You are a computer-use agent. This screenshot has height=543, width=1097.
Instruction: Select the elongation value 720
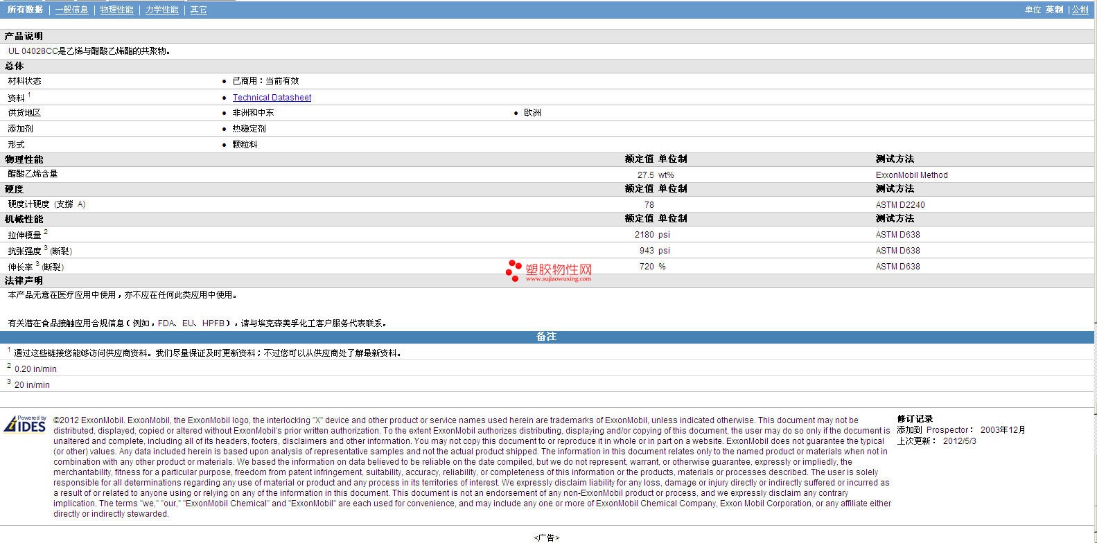pyautogui.click(x=647, y=267)
